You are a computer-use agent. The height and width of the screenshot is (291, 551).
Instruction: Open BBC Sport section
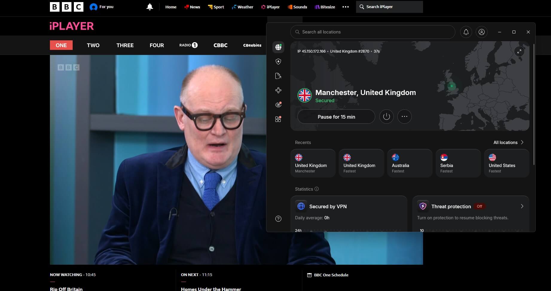(x=216, y=7)
